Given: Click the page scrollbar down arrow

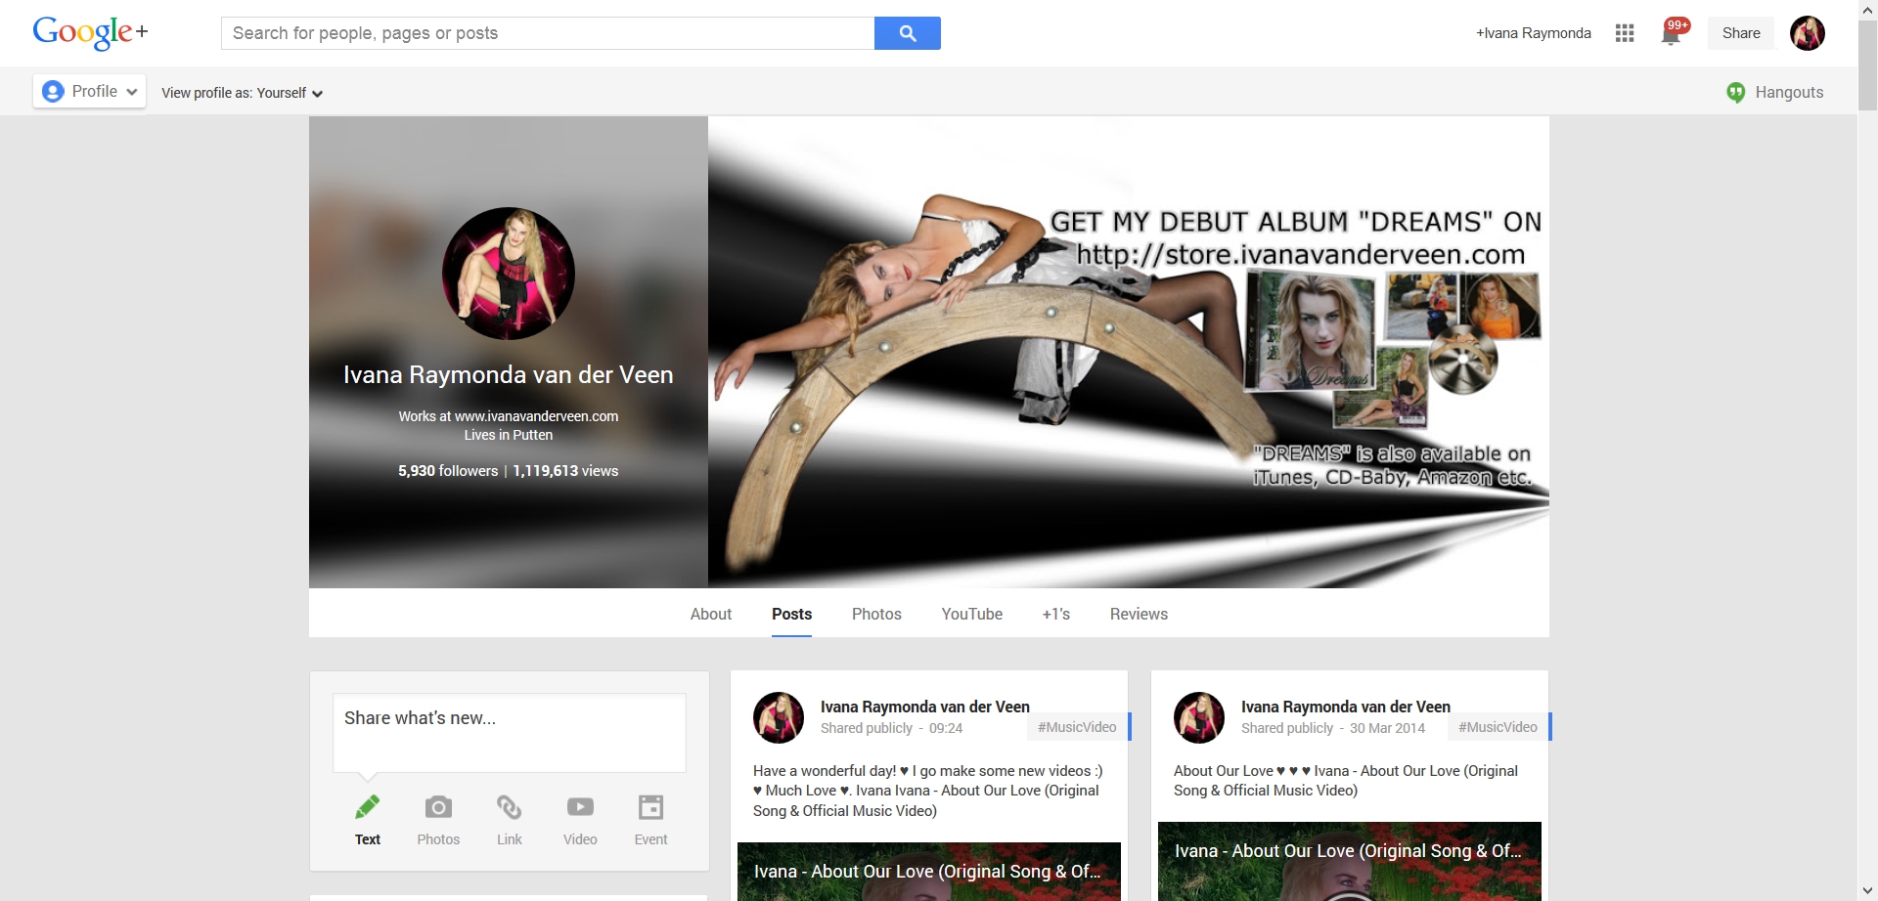Looking at the screenshot, I should pyautogui.click(x=1867, y=891).
